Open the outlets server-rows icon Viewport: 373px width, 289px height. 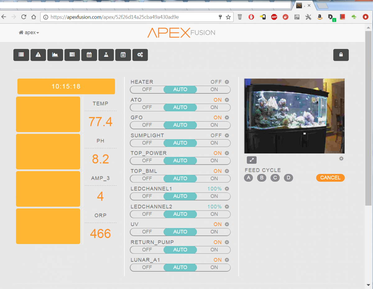tap(72, 55)
